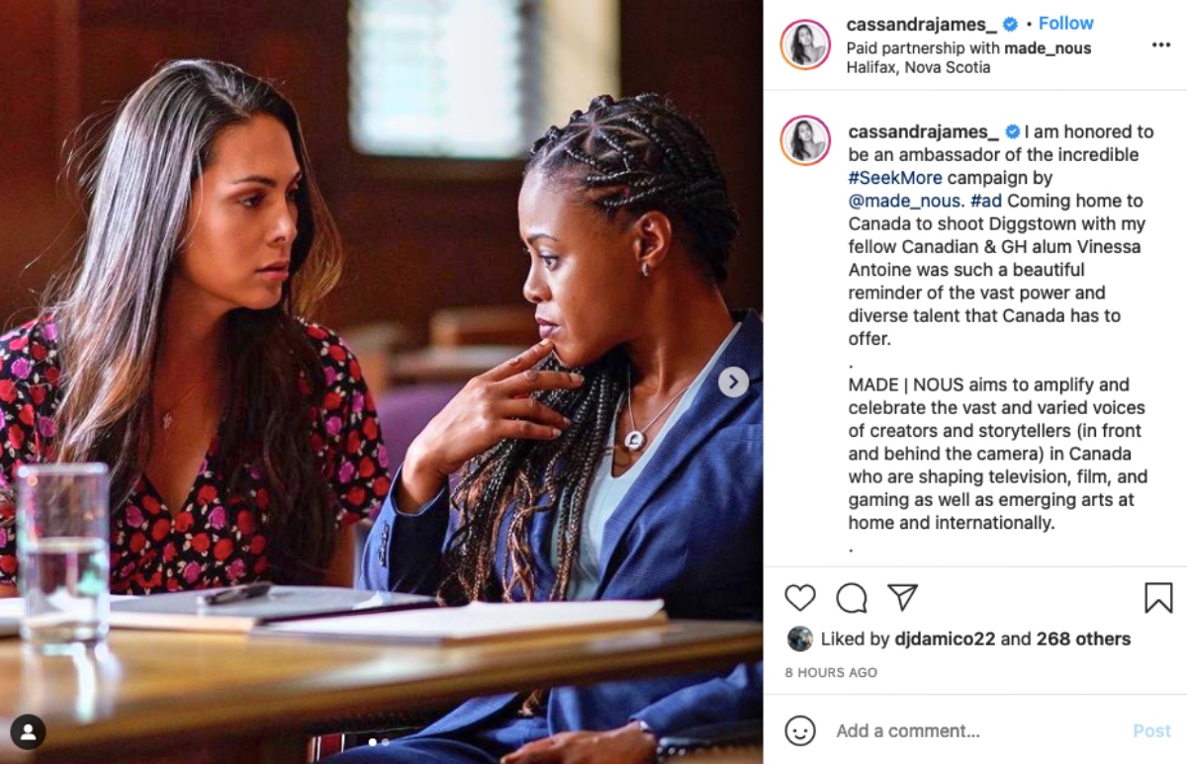The width and height of the screenshot is (1187, 764).
Task: Save the post with the bookmark icon
Action: click(x=1158, y=597)
